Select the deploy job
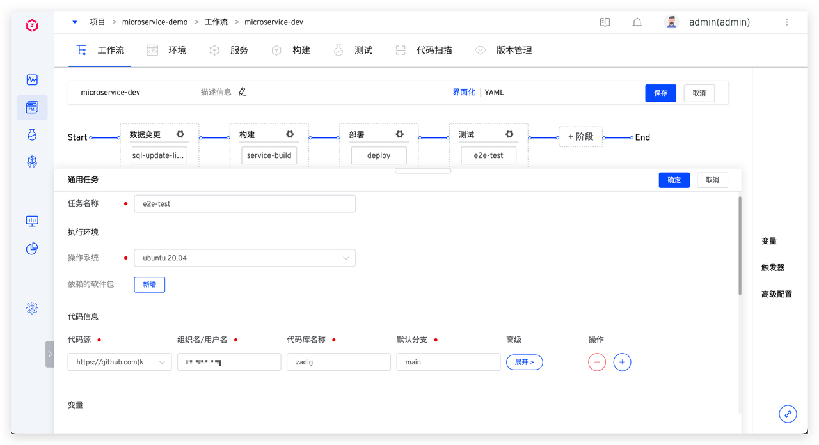 tap(379, 155)
